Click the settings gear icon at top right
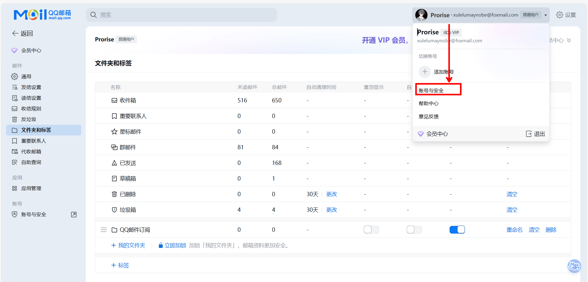This screenshot has height=282, width=588. (x=559, y=15)
